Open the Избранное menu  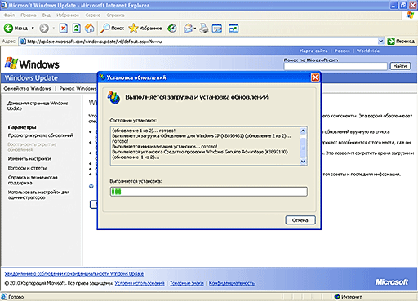coord(68,15)
